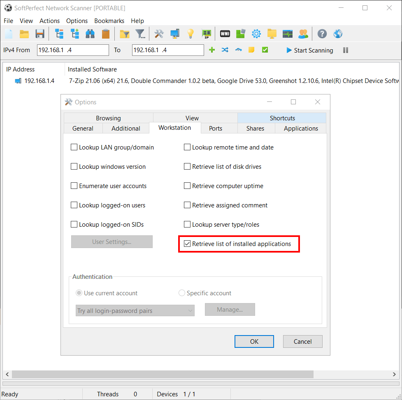Viewport: 402px width, 400px height.
Task: Enable Lookup LAN group/domain checkbox
Action: coord(74,147)
